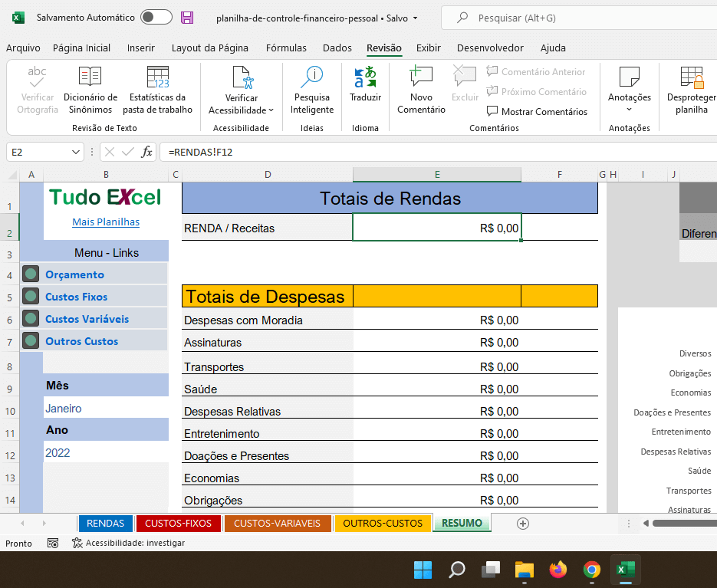The image size is (717, 588).
Task: Open the Dicionário de Sinônimos thesaurus
Action: (x=90, y=88)
